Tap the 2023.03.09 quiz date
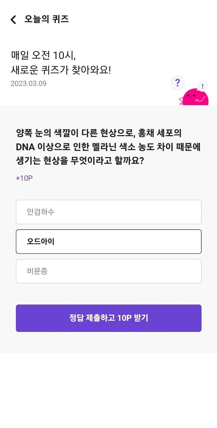 28,84
